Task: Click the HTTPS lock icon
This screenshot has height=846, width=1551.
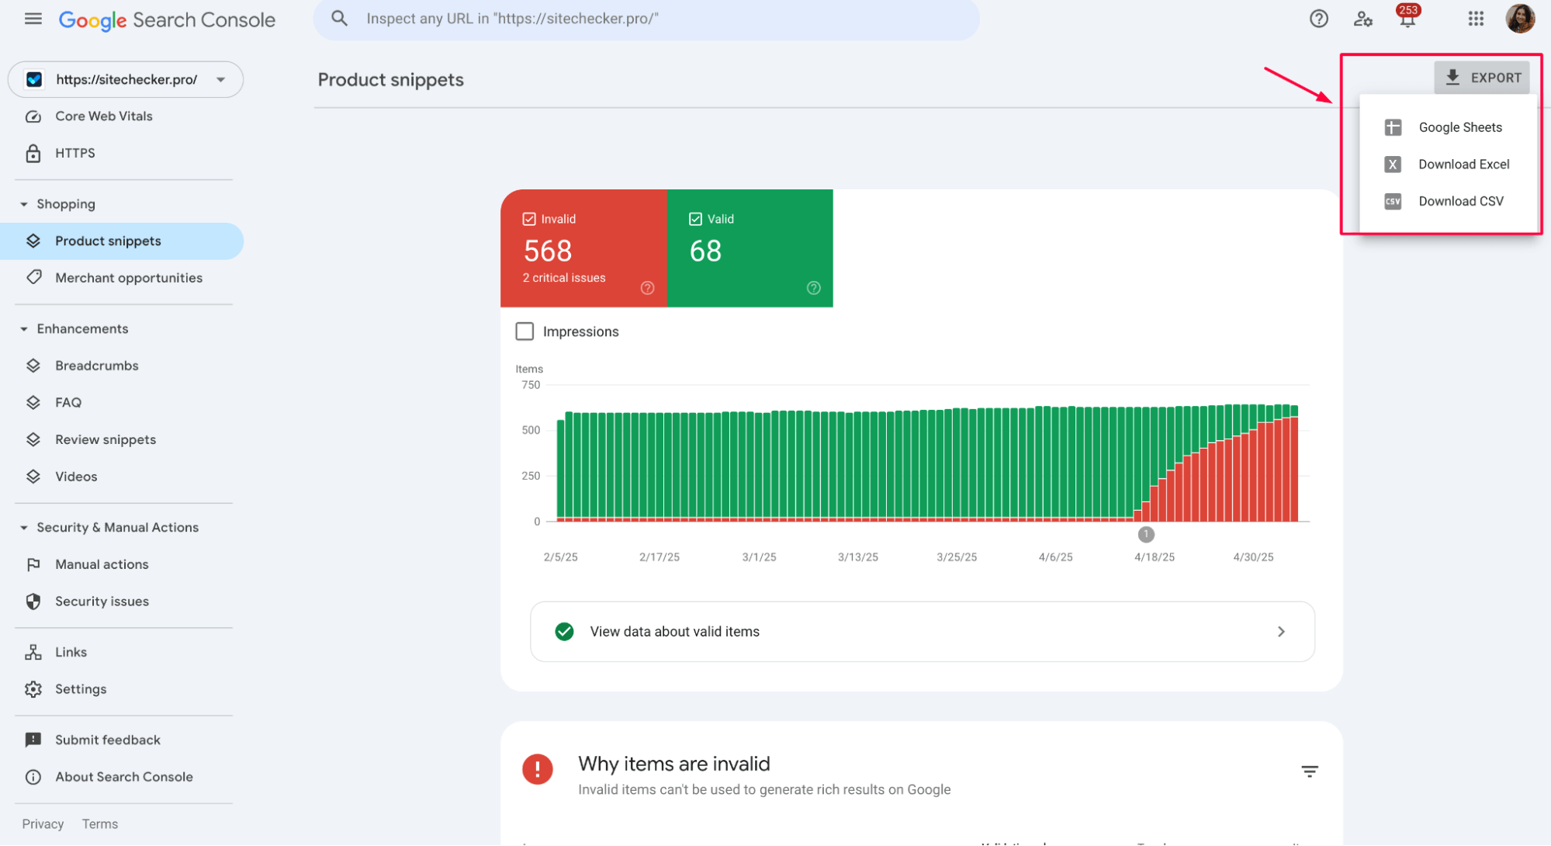Action: [33, 153]
